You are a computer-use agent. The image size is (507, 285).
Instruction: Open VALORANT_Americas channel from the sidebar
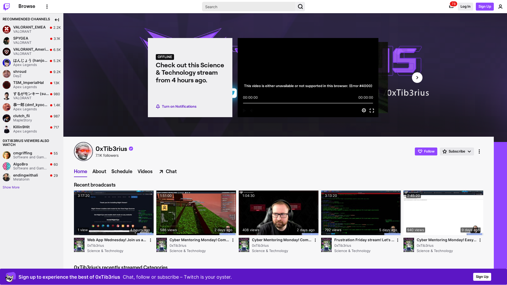pyautogui.click(x=32, y=51)
